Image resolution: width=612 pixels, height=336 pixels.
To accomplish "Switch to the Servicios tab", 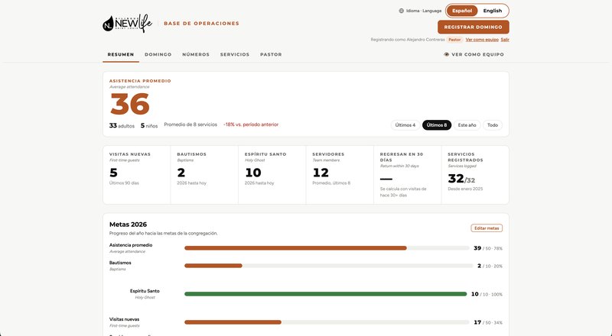I will point(235,54).
